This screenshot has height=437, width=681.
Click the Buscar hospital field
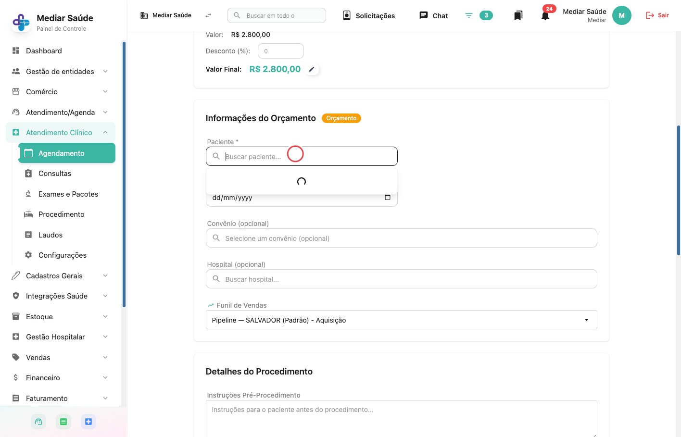[x=401, y=279]
